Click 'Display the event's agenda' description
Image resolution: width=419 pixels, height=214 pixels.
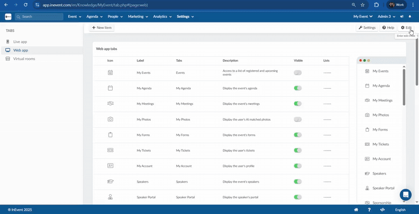240,88
